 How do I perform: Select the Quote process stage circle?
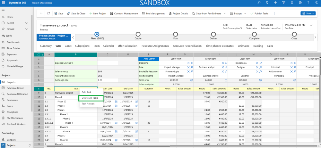(138, 34)
